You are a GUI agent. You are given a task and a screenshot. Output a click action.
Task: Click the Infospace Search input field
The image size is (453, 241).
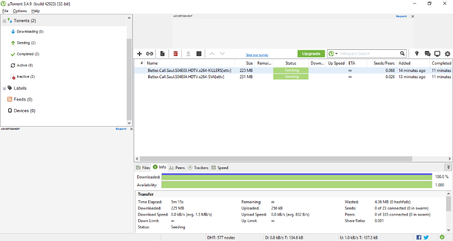tap(369, 54)
